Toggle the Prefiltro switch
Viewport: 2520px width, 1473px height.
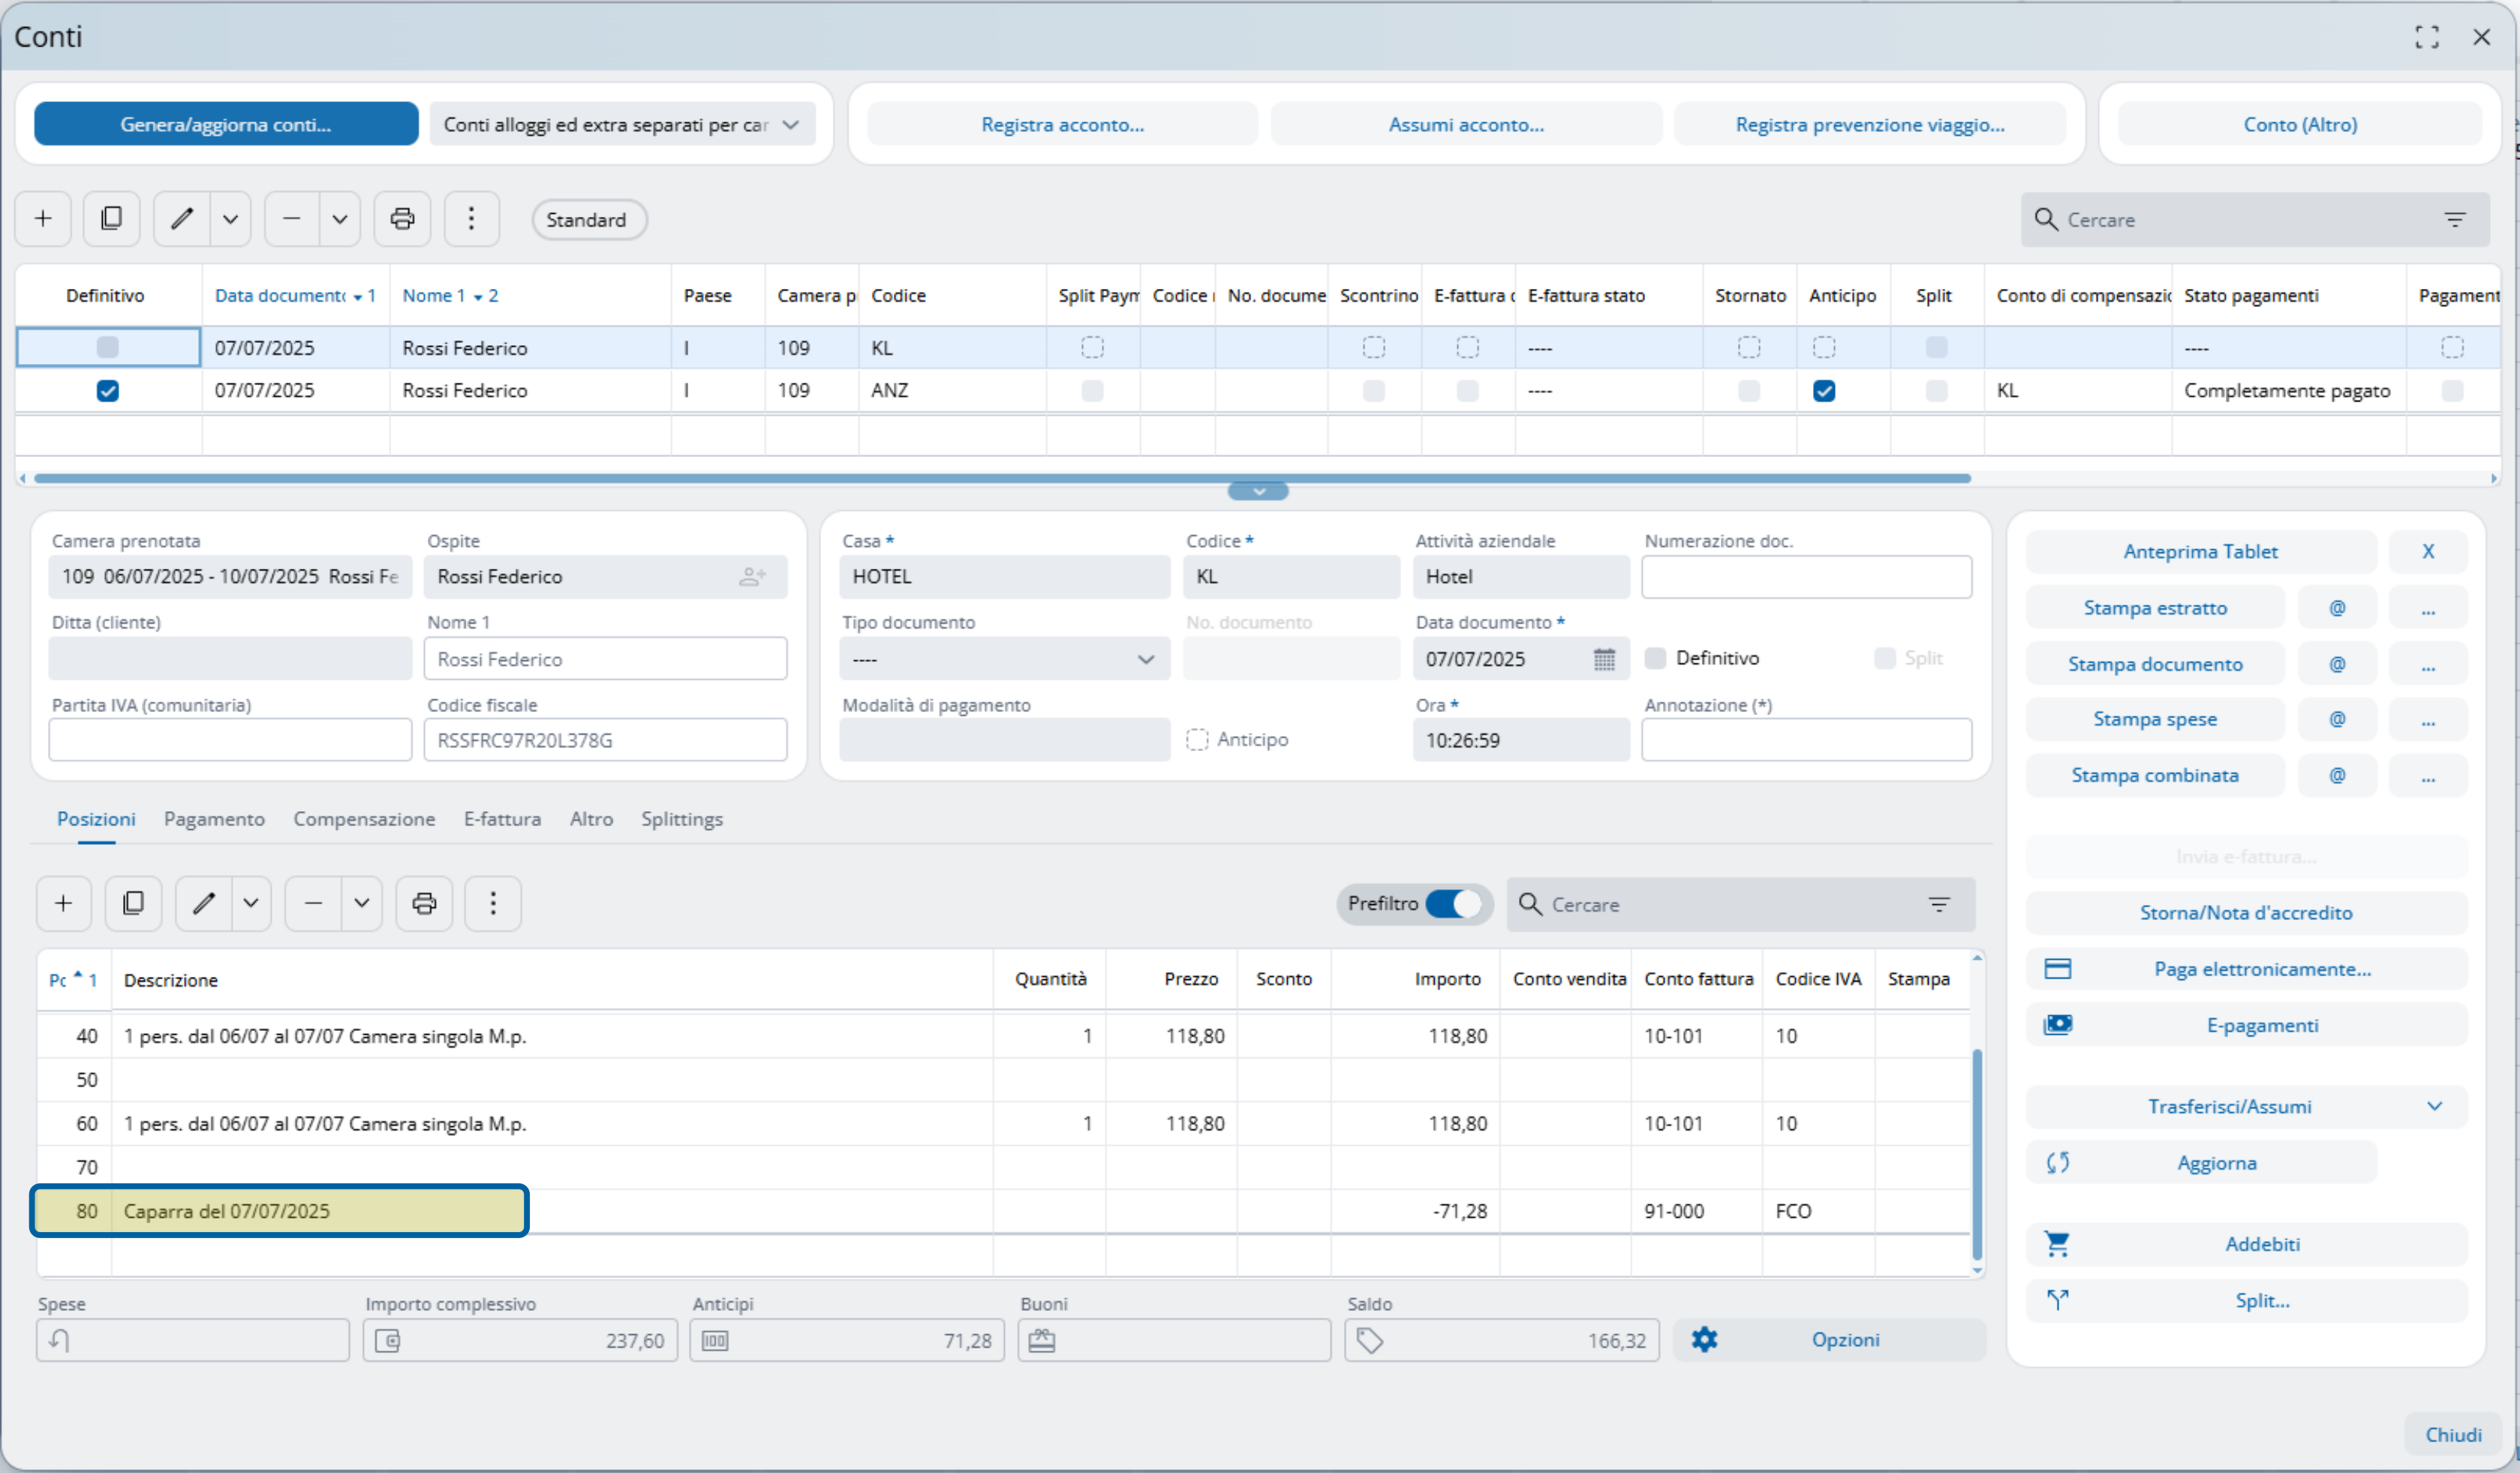coord(1453,904)
